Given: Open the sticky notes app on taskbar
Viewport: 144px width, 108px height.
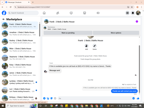Looking at the screenshot, I should pyautogui.click(x=67, y=106).
